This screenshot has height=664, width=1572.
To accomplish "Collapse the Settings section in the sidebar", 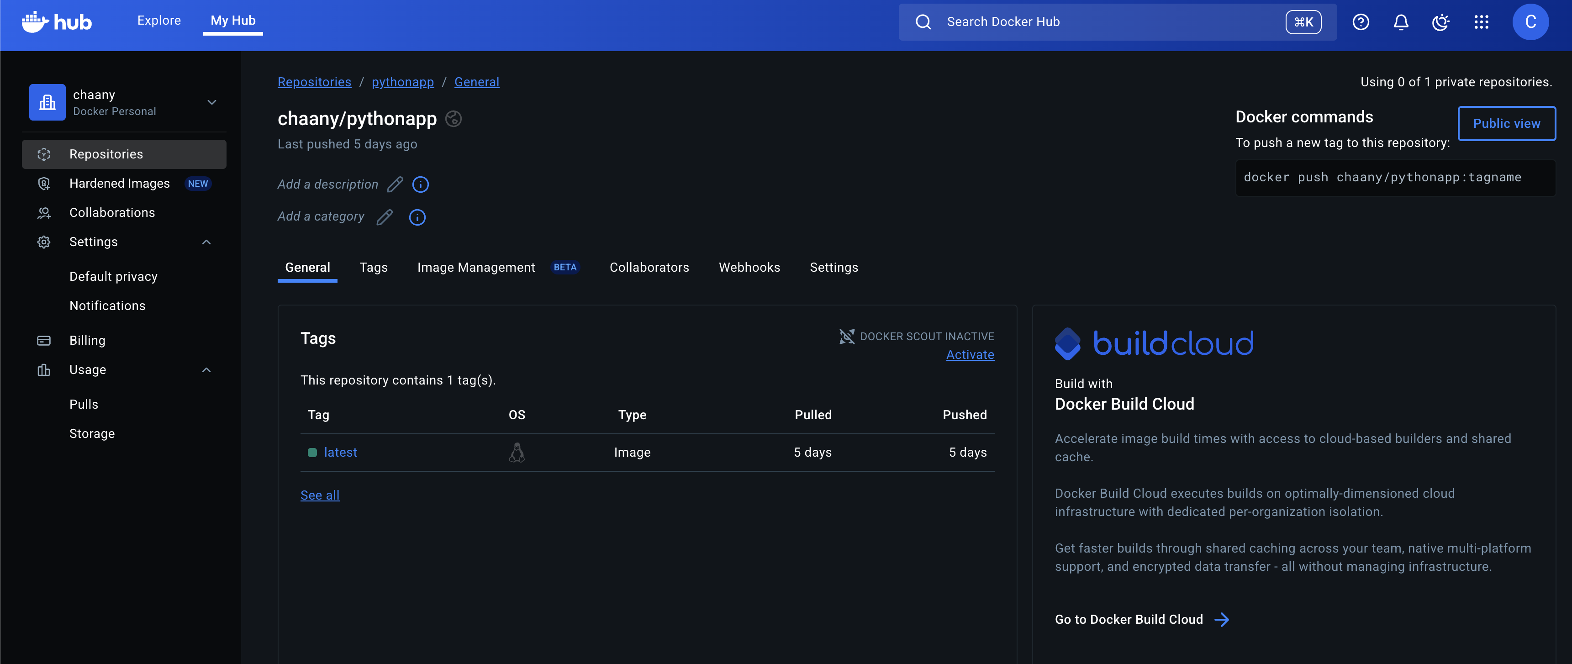I will coord(206,242).
